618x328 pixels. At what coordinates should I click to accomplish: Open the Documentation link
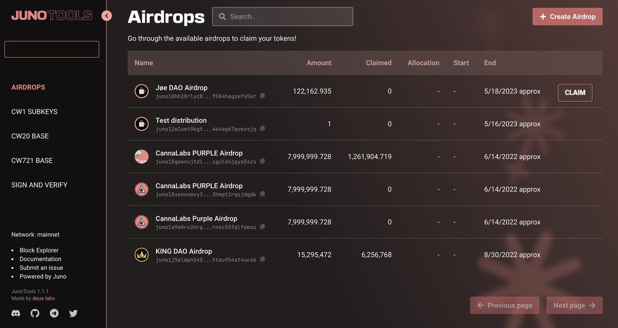pyautogui.click(x=41, y=259)
